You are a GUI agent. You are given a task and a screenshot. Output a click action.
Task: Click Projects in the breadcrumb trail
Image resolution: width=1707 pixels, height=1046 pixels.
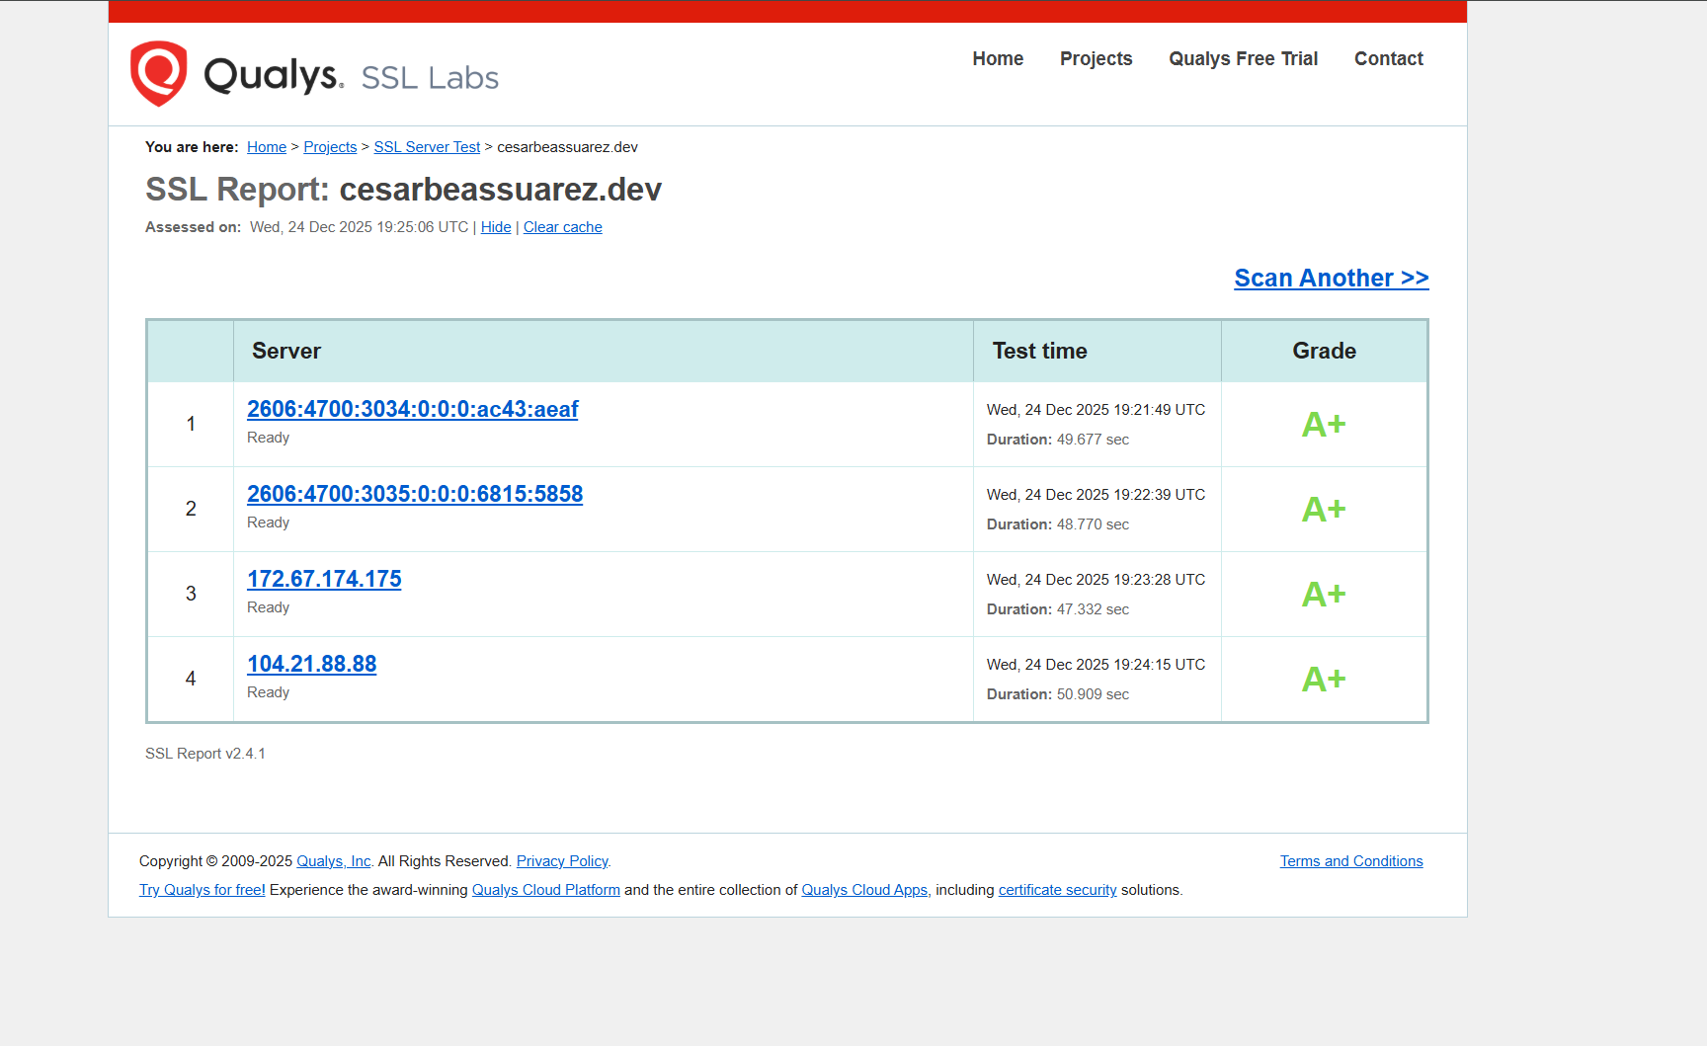click(x=330, y=146)
